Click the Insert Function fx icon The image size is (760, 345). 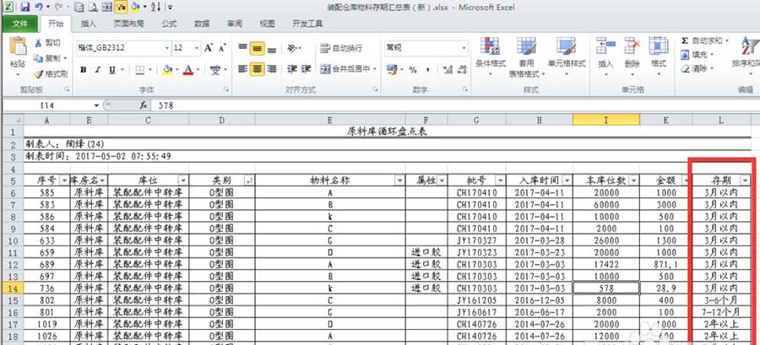pos(145,106)
